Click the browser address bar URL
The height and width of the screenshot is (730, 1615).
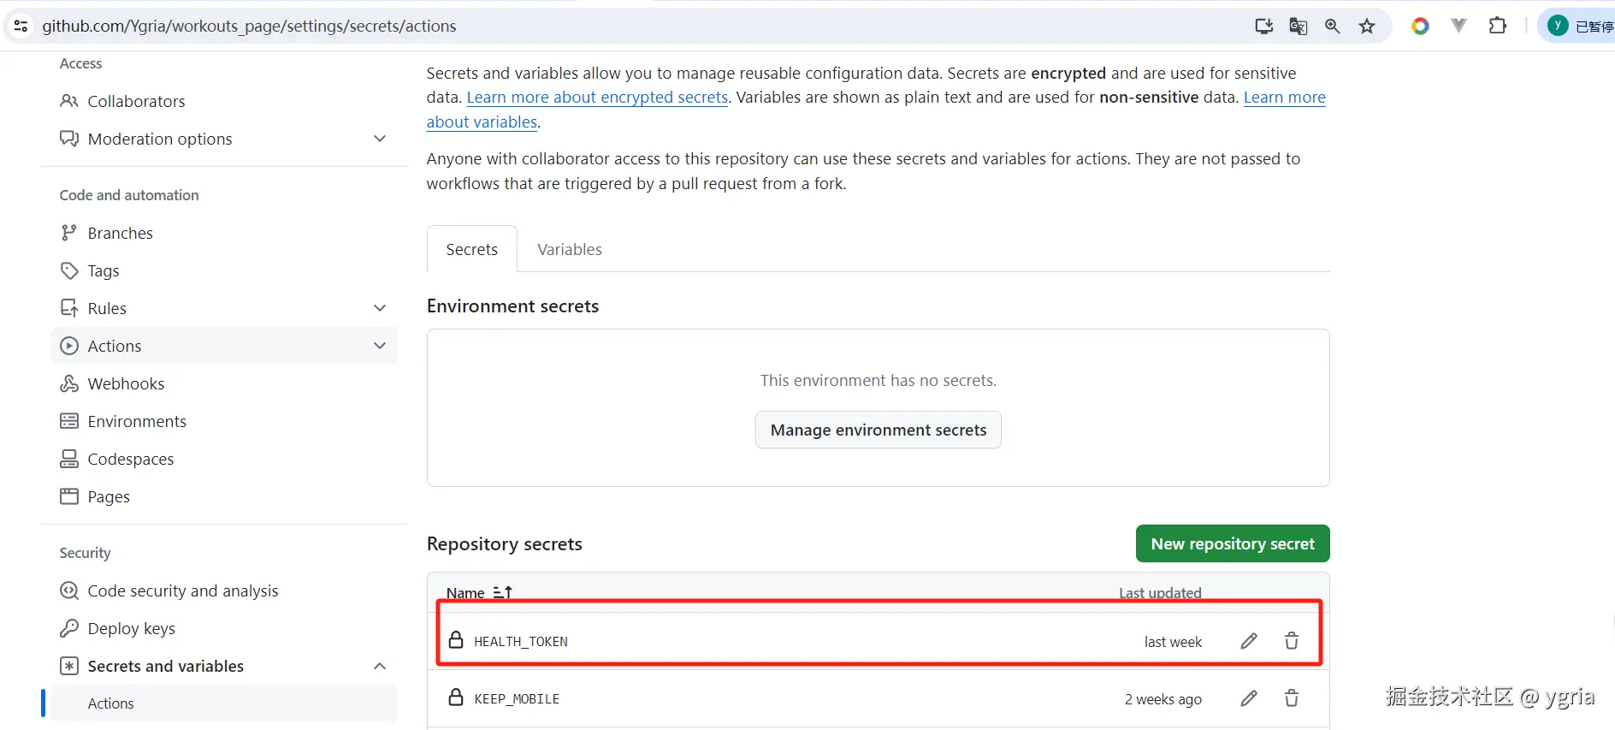coord(249,26)
